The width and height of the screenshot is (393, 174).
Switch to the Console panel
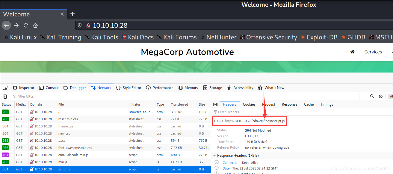pyautogui.click(x=49, y=88)
